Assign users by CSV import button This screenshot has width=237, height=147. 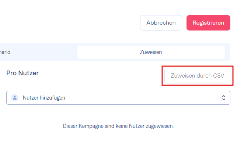[x=197, y=76]
